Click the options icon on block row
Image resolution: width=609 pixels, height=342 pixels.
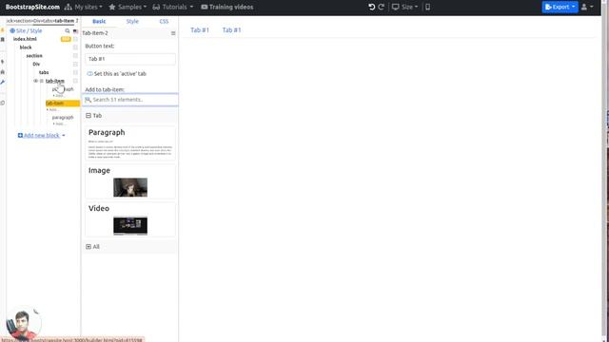point(75,47)
